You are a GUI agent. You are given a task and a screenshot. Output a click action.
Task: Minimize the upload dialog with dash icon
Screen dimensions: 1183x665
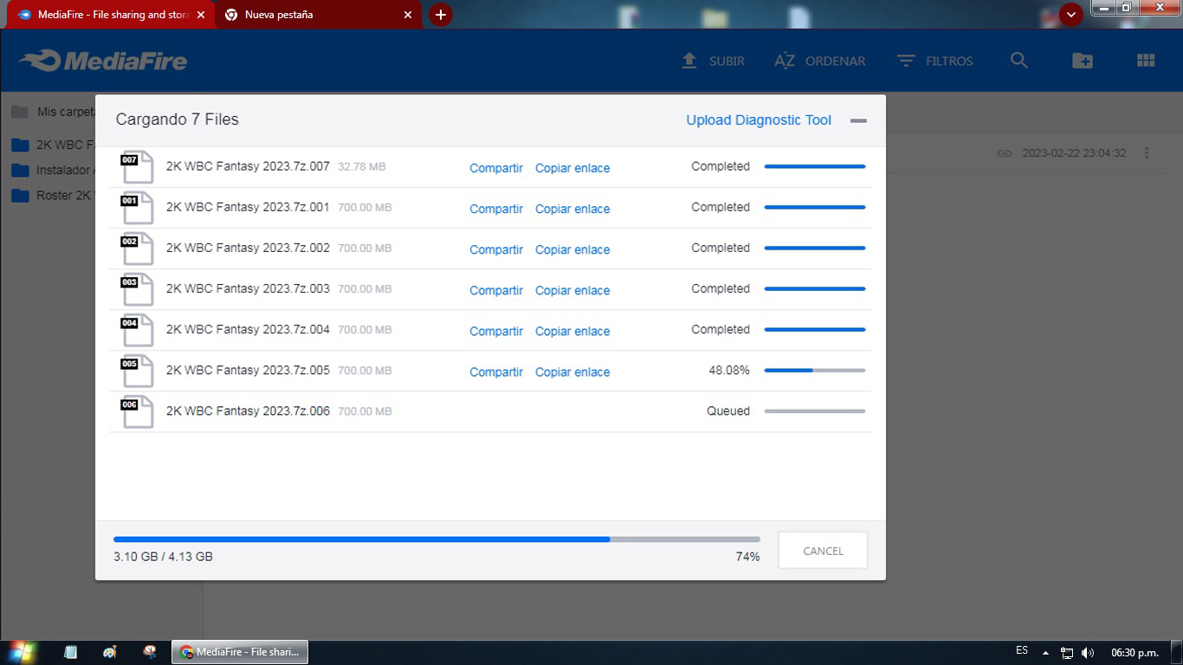[858, 121]
